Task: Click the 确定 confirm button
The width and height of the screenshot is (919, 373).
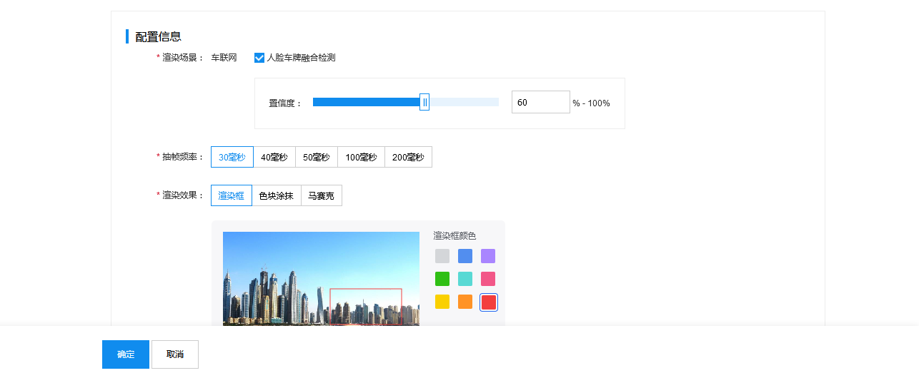Action: 126,354
